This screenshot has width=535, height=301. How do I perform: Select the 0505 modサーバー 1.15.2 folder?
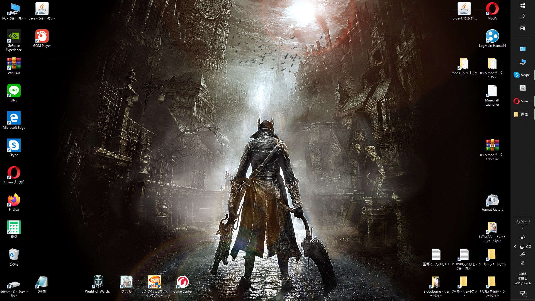tap(492, 68)
